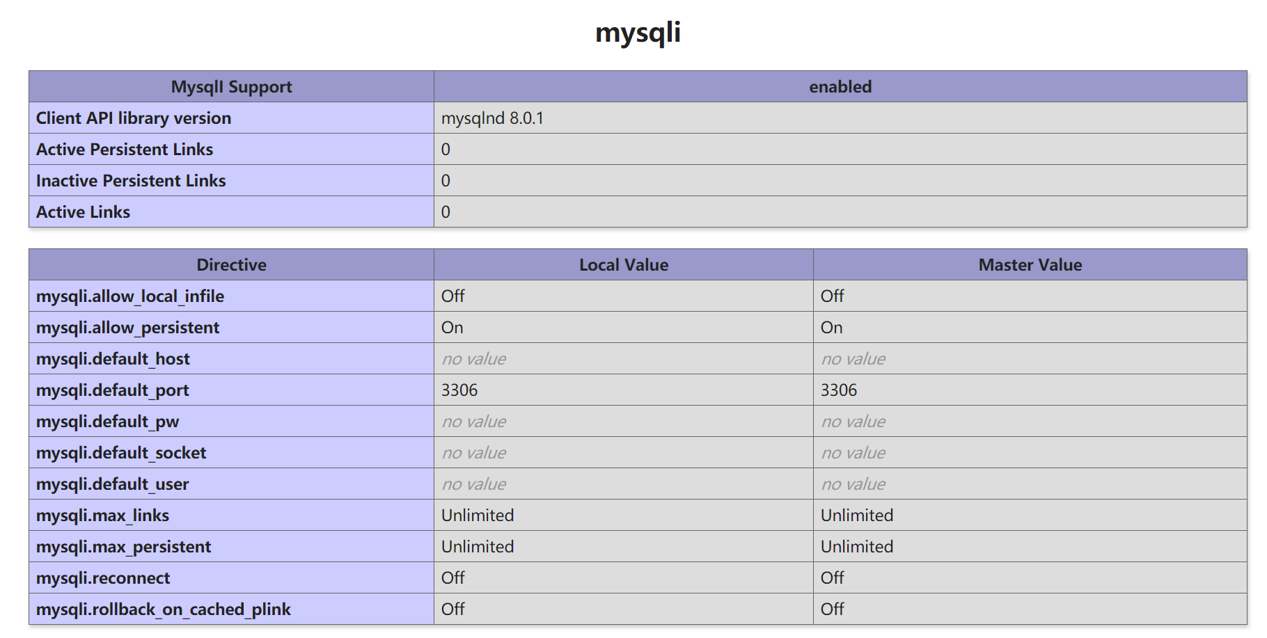Click the mysqli.default_socket directive name
Image resolution: width=1267 pixels, height=638 pixels.
[121, 453]
